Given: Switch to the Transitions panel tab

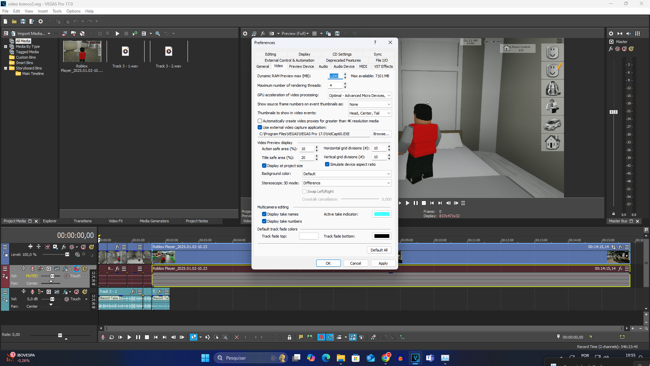Looking at the screenshot, I should click(x=83, y=221).
